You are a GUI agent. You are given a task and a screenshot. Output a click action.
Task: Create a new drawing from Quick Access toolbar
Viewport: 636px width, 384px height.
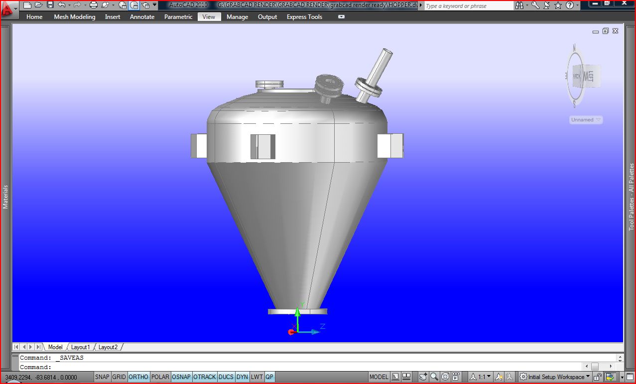(28, 5)
